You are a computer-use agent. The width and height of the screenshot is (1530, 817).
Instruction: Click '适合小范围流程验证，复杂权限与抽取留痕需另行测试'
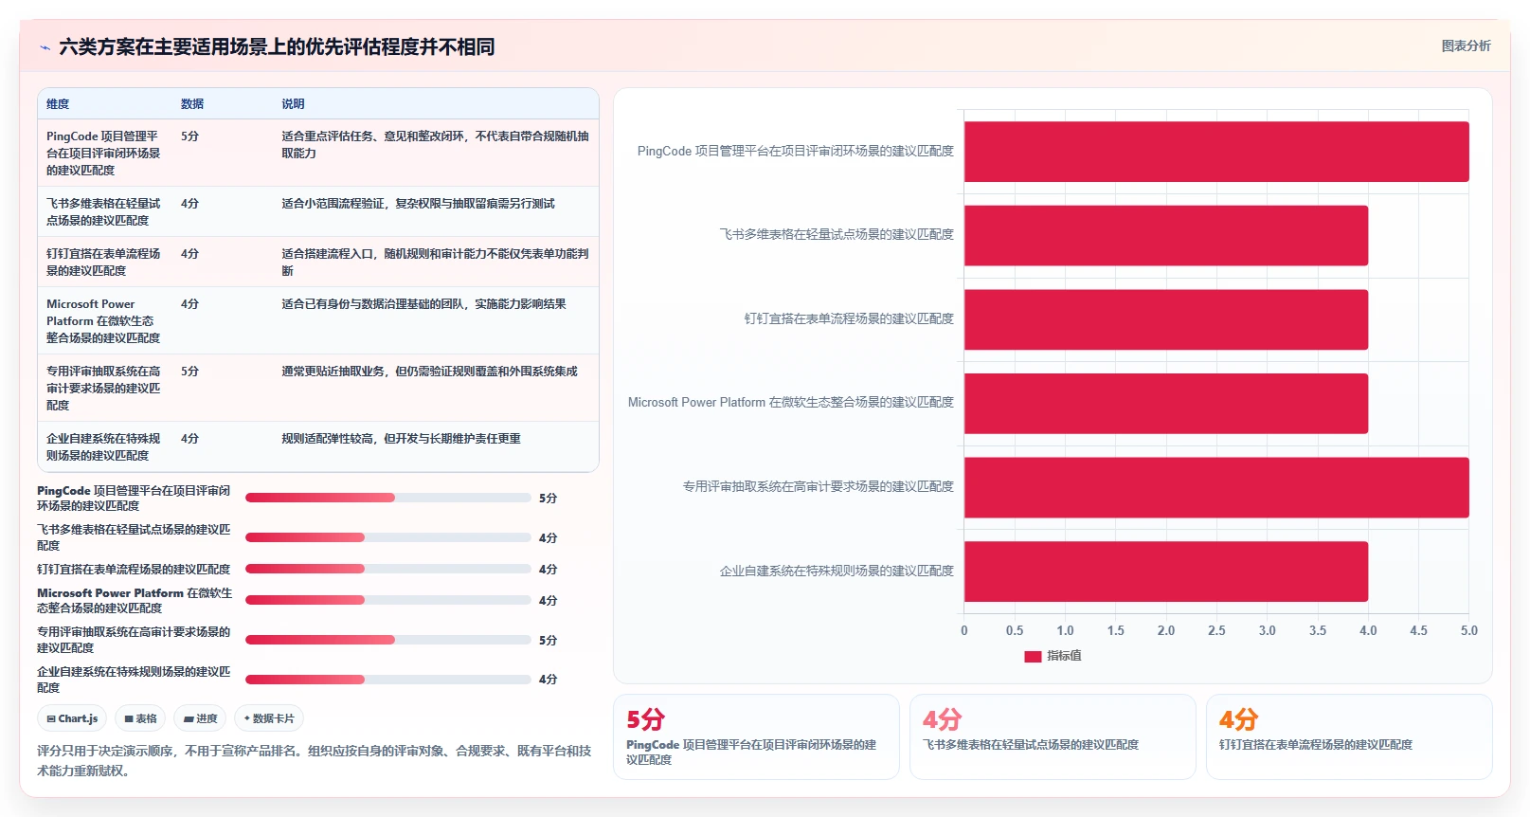tap(418, 204)
